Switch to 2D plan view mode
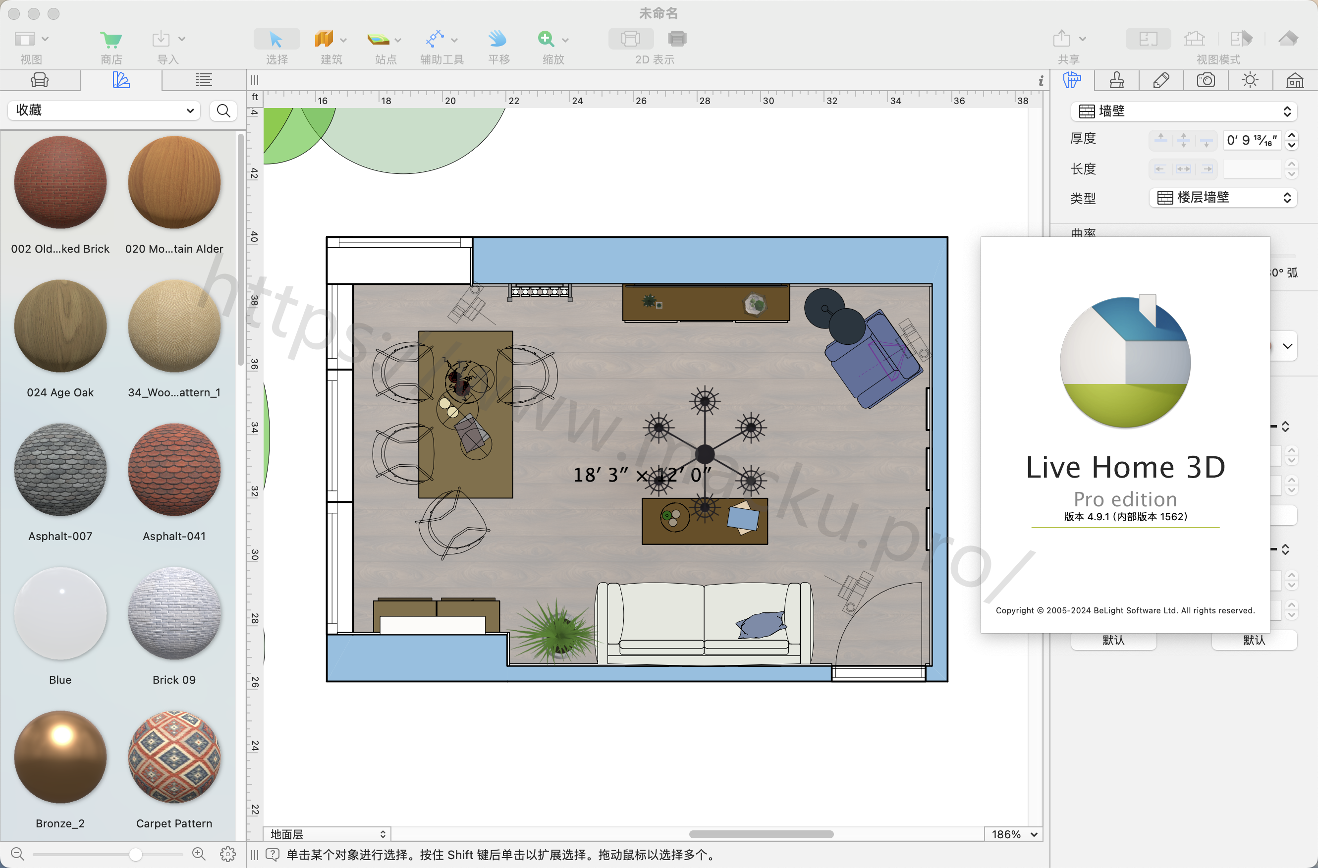Viewport: 1318px width, 868px height. (1148, 39)
